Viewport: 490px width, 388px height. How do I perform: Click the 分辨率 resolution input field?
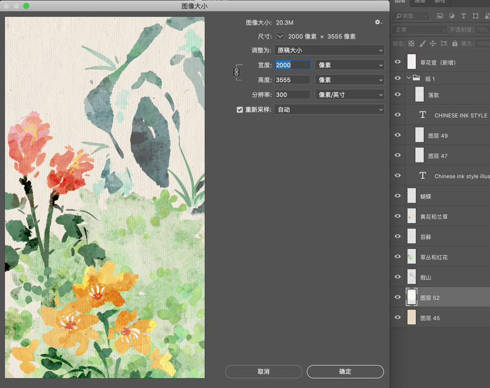coord(292,95)
